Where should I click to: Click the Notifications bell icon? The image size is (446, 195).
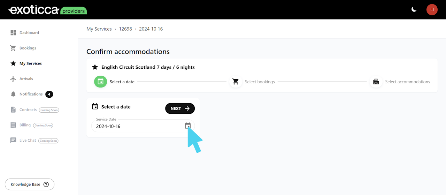point(13,94)
